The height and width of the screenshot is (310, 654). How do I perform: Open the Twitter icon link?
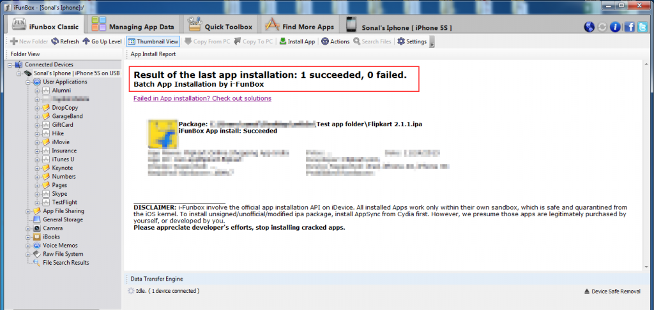click(x=643, y=27)
